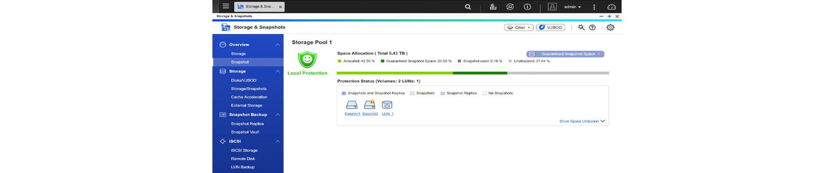Click the space allocation progress bar
The image size is (834, 173).
click(473, 73)
